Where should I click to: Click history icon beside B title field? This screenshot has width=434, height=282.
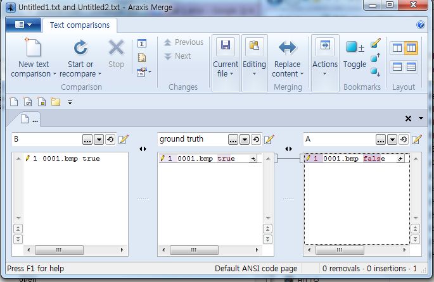tap(110, 140)
